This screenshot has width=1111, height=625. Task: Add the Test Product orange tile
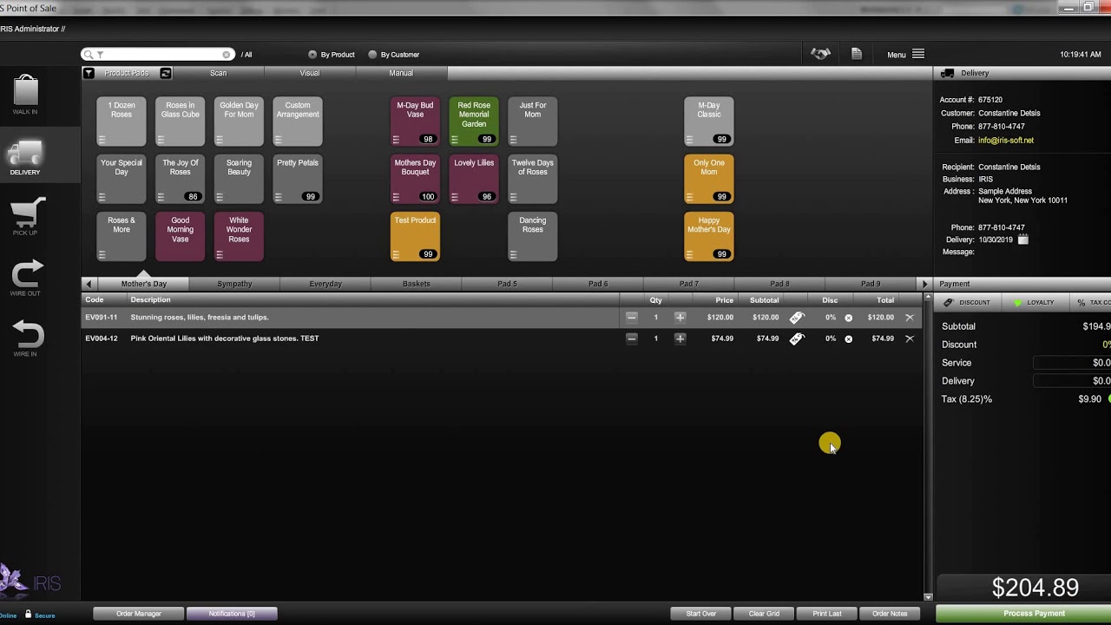(415, 237)
